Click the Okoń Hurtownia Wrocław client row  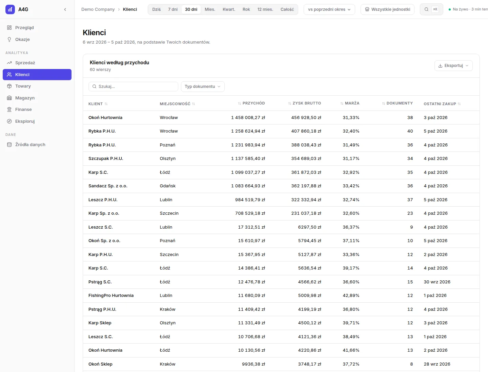point(281,118)
